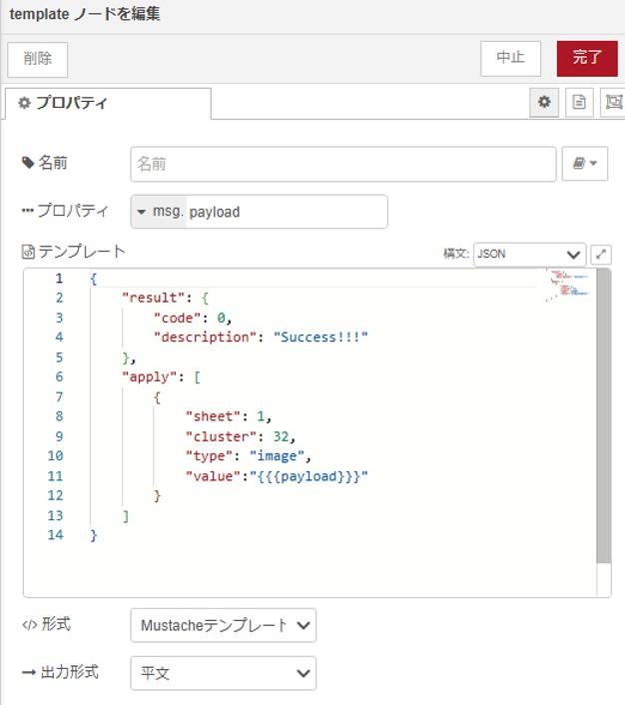Open the 出力形式 平文 dropdown
This screenshot has width=625, height=705.
point(223,674)
